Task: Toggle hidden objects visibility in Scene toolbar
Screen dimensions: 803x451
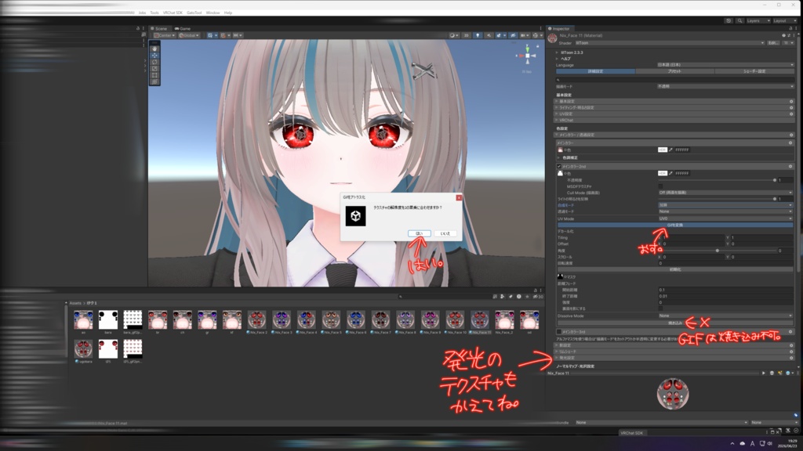Action: click(x=513, y=35)
